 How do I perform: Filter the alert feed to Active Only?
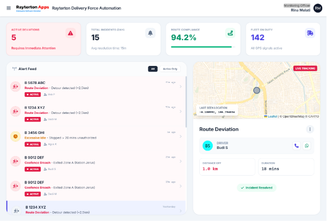pos(170,69)
